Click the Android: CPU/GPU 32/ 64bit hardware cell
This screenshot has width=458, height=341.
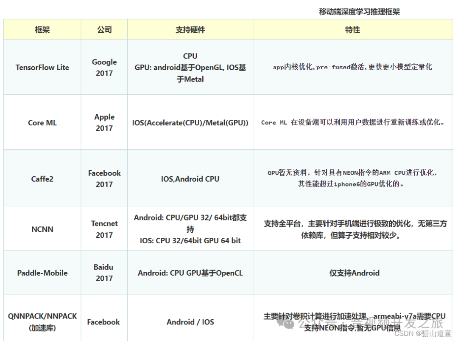point(190,229)
